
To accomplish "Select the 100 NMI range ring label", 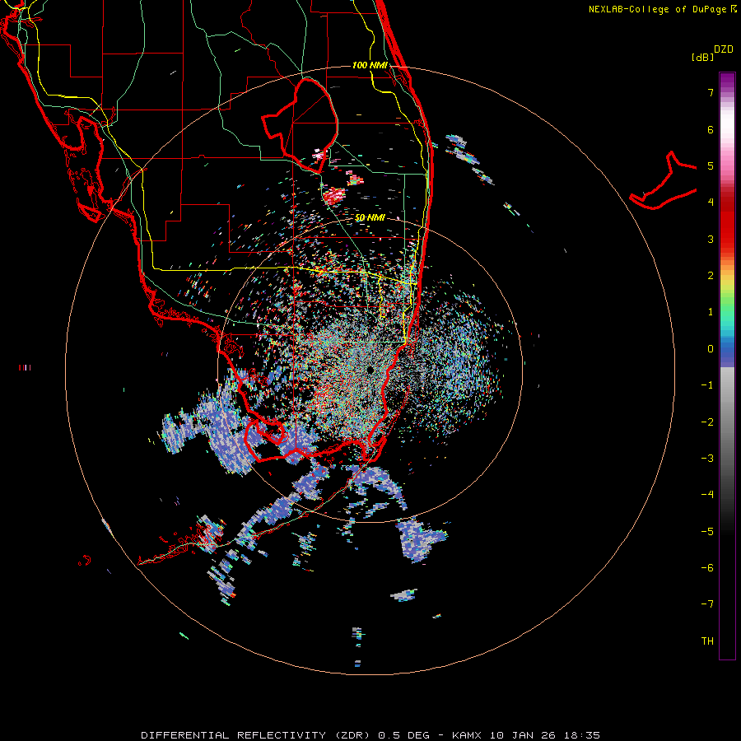I will (x=370, y=65).
